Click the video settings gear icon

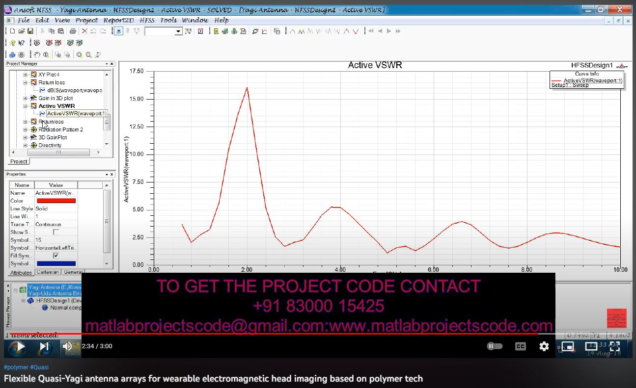pos(544,346)
